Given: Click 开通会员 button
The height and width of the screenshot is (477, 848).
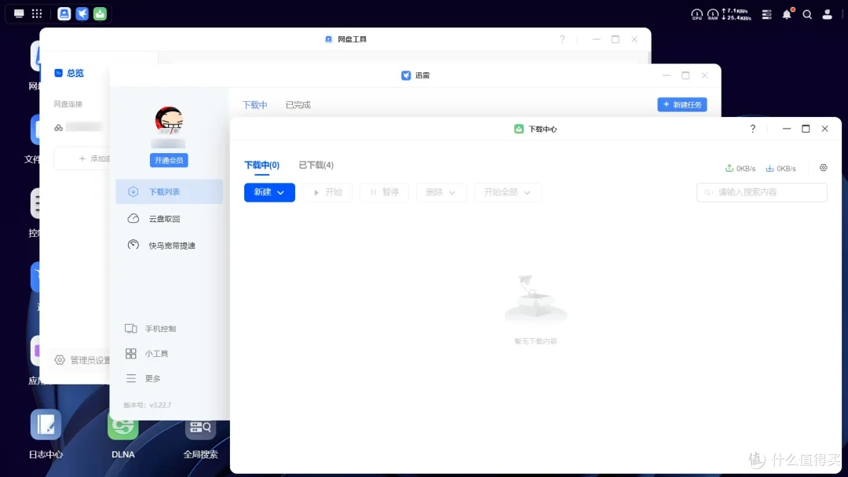Looking at the screenshot, I should tap(169, 161).
